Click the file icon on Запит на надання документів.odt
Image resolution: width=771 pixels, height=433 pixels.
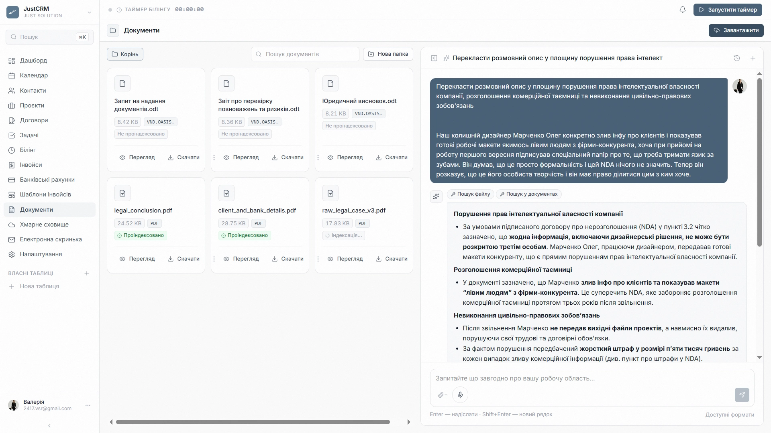pos(122,83)
